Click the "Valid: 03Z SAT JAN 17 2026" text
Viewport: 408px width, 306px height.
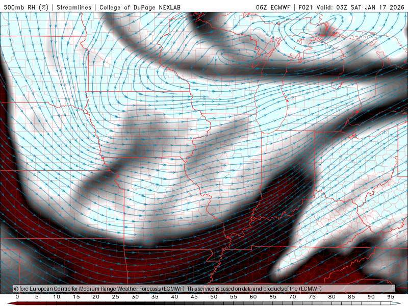point(361,7)
